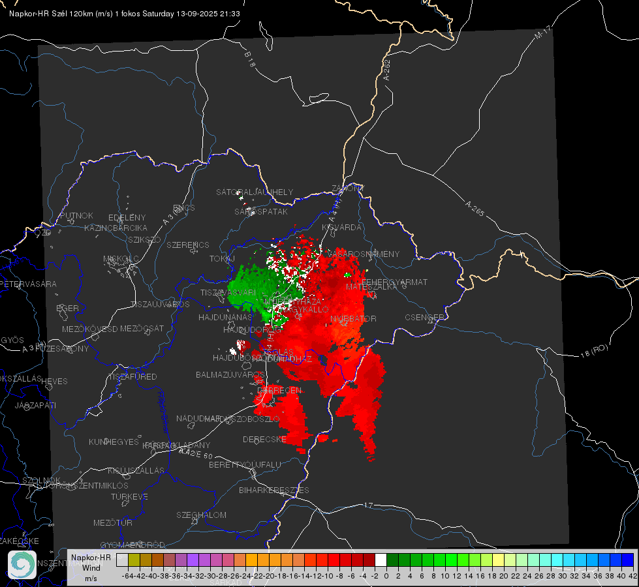Click the FEHERGYARMAT city label

point(395,282)
